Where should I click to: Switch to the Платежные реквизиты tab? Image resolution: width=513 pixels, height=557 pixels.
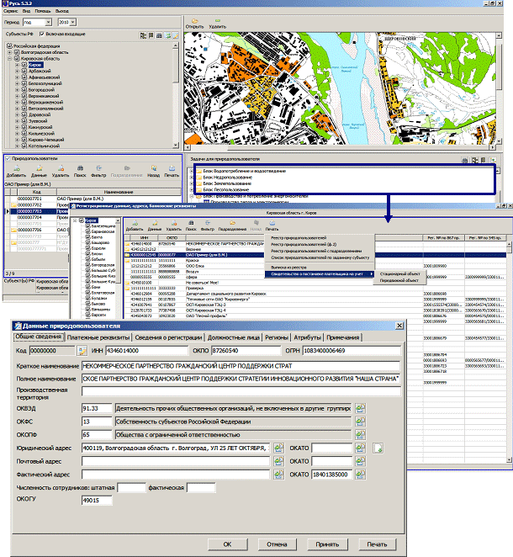coord(86,337)
